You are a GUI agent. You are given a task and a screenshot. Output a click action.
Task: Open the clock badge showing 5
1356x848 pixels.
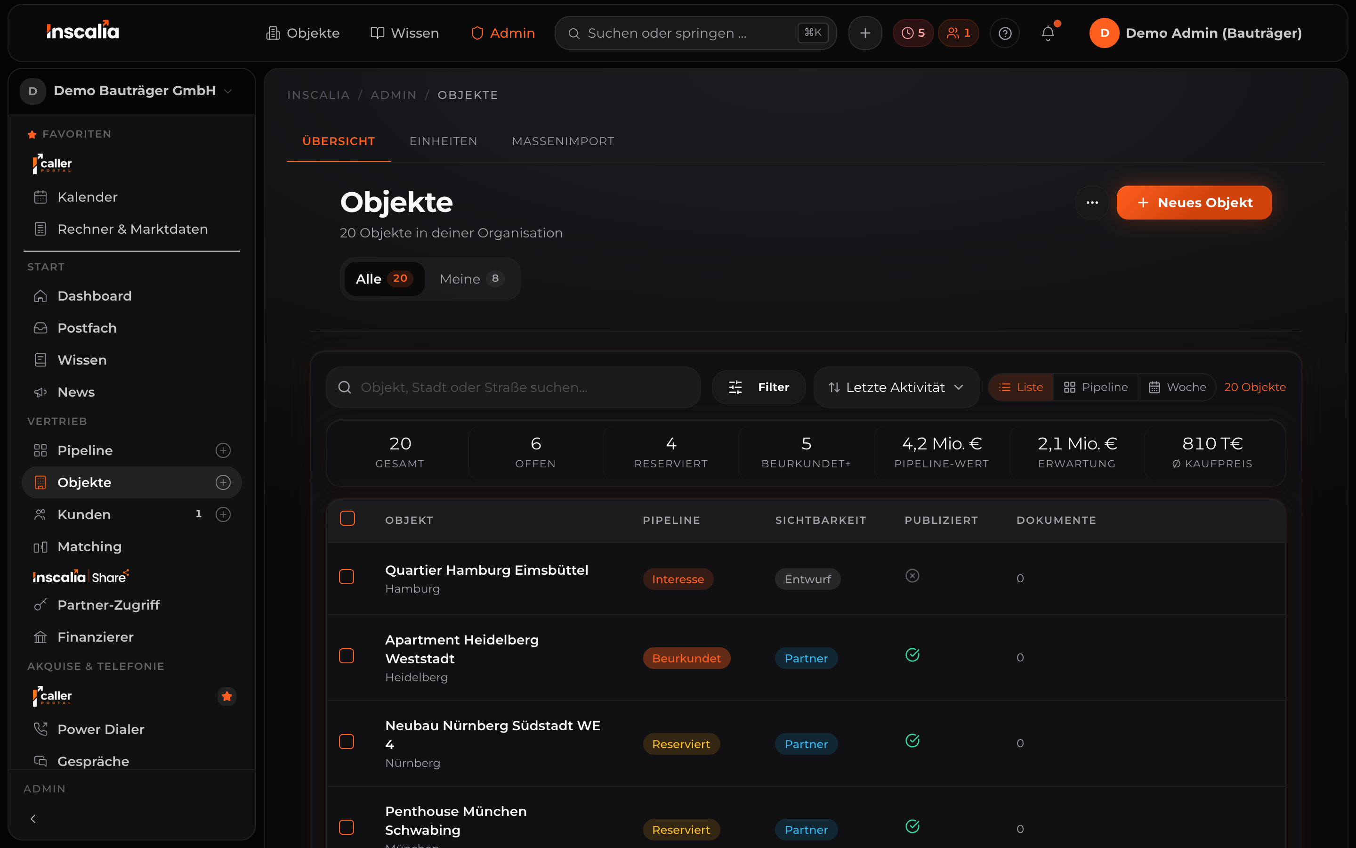913,33
